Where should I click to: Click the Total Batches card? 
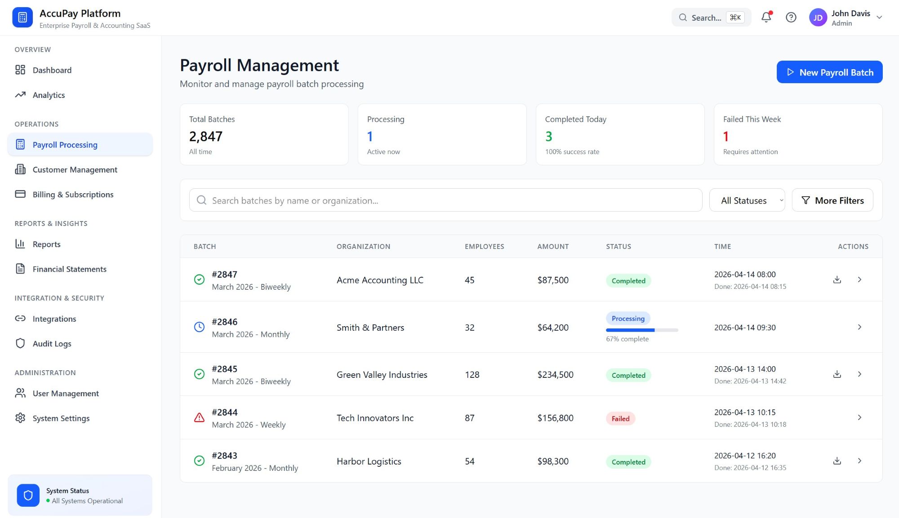[x=264, y=134]
